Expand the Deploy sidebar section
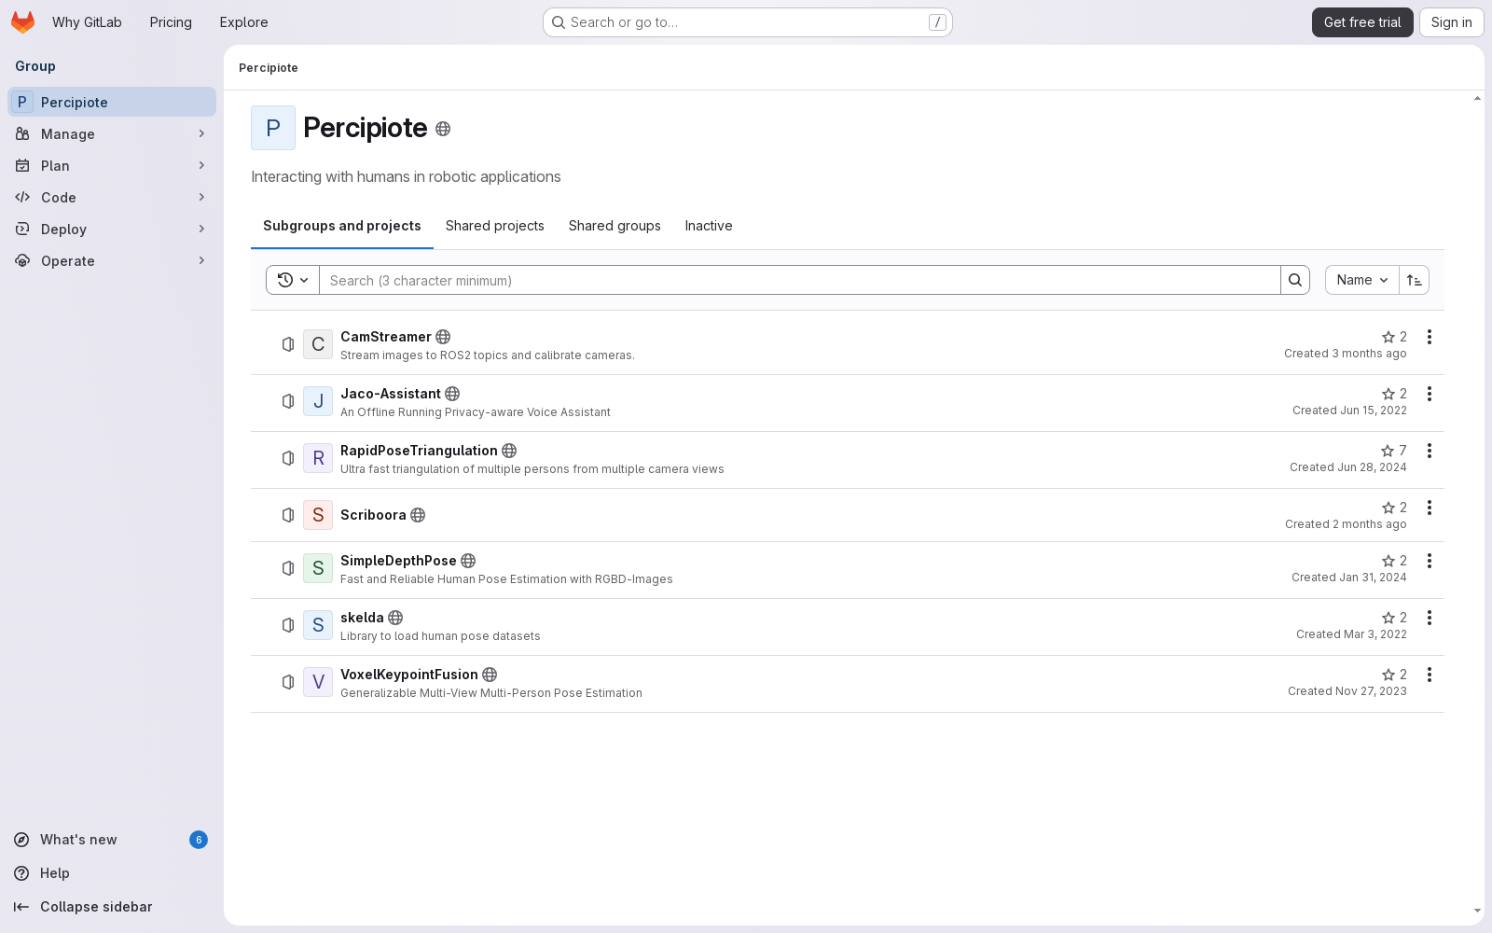The image size is (1492, 933). click(x=112, y=229)
